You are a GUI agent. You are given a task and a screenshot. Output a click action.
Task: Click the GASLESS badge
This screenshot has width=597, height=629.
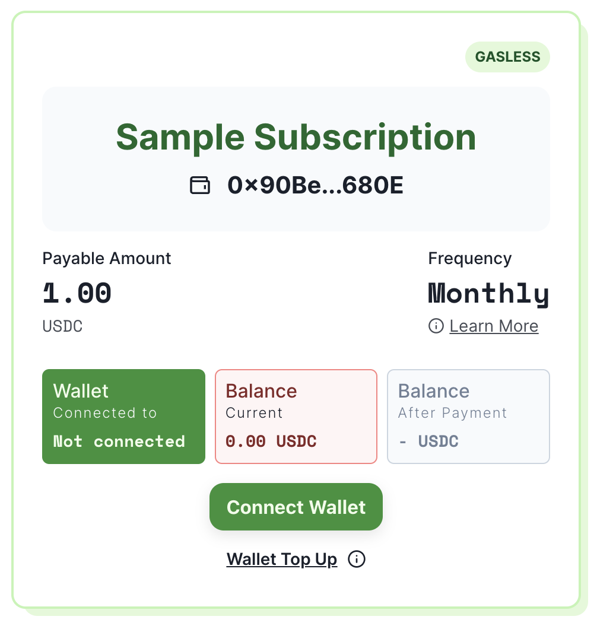tap(507, 57)
